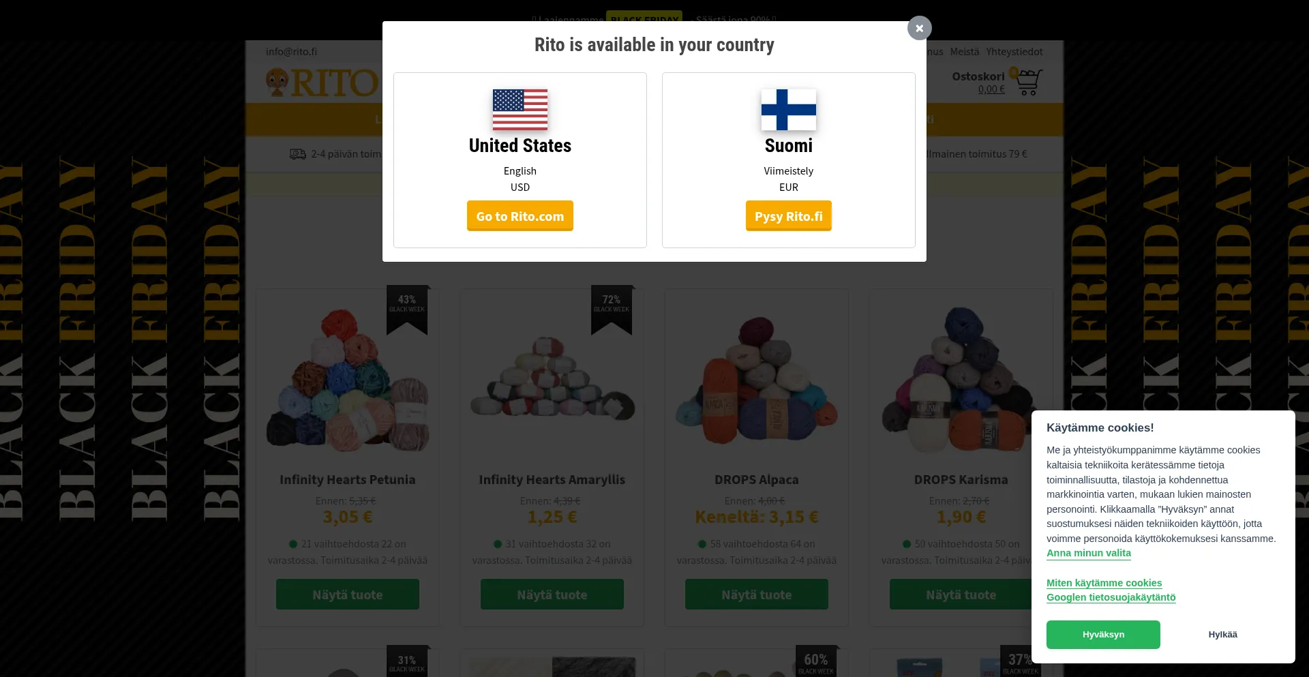Open the Infinity Hearts Petunia yarn thumbnail
This screenshot has height=677, width=1309.
click(348, 380)
